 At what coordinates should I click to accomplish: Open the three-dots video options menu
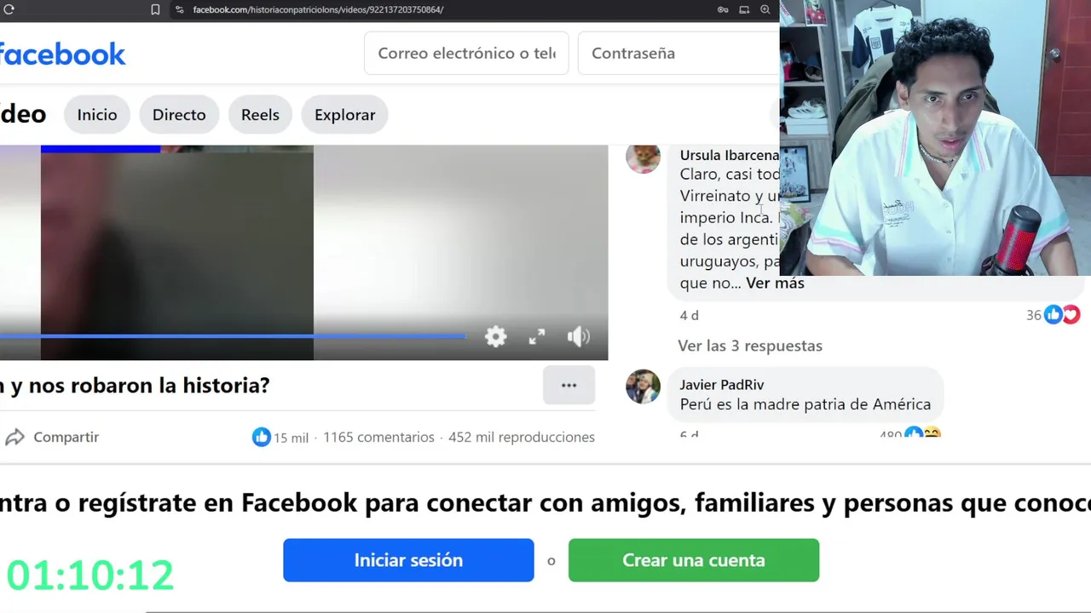click(x=569, y=386)
